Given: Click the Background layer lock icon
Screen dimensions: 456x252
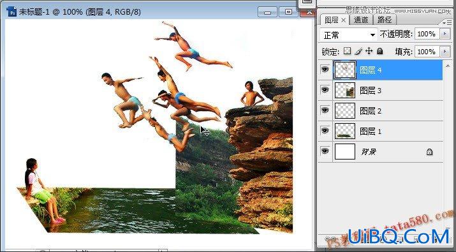Looking at the screenshot, I should click(x=429, y=152).
